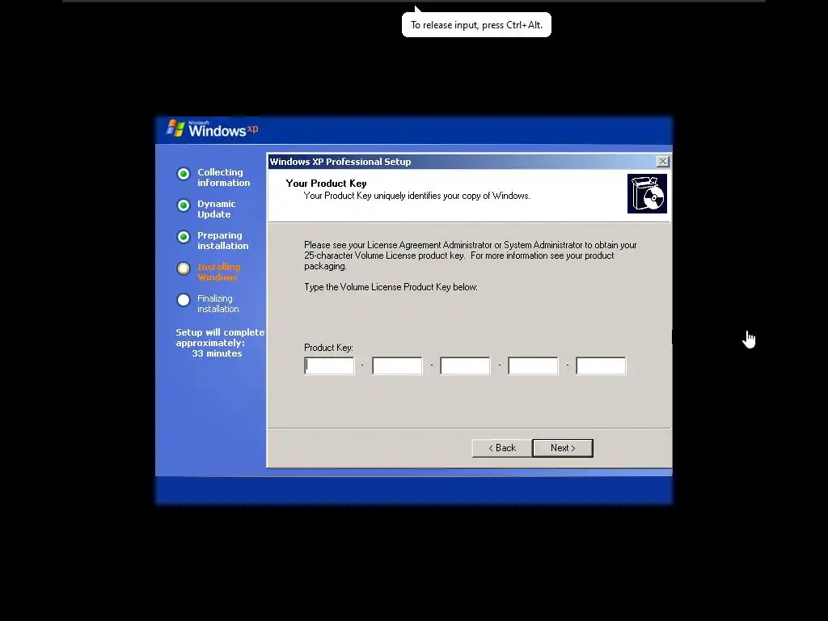Click the '33 minutes' time estimate
The height and width of the screenshot is (621, 828).
tap(217, 353)
